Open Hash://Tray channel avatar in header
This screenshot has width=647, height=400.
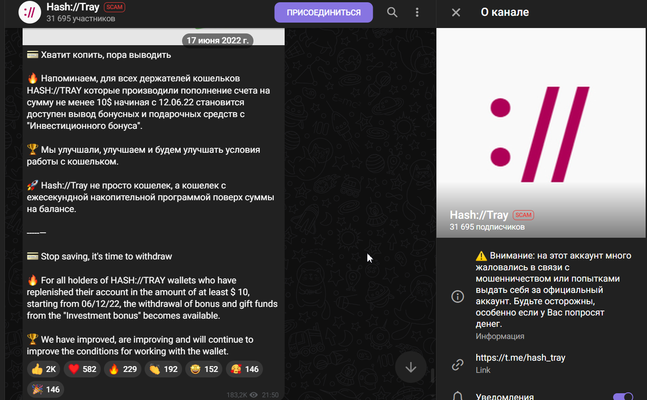coord(30,12)
